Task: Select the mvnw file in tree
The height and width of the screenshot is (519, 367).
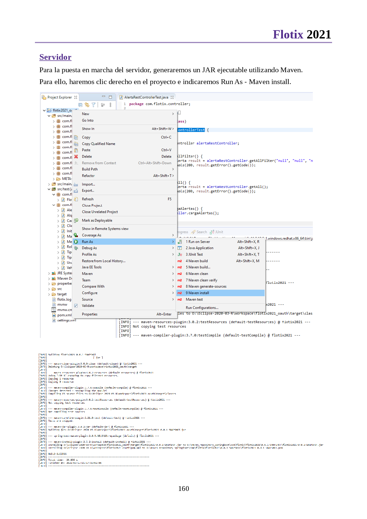Action: (59, 304)
